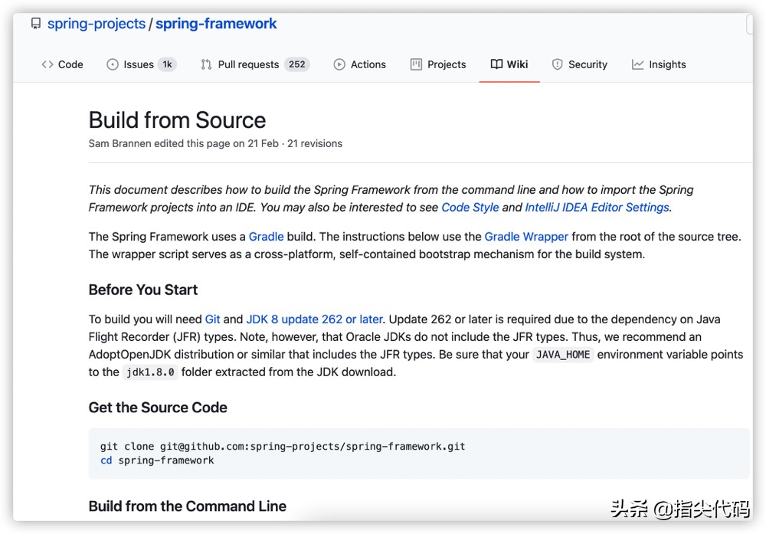Click the 21 revisions text
Screen dimensions: 766x534
315,143
